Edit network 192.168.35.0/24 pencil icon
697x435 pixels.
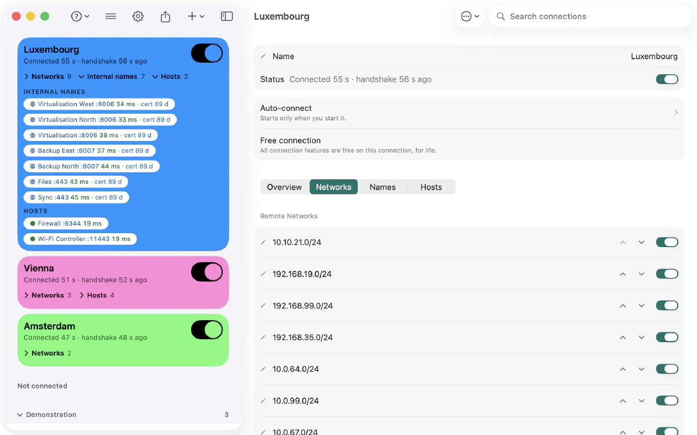pos(263,337)
